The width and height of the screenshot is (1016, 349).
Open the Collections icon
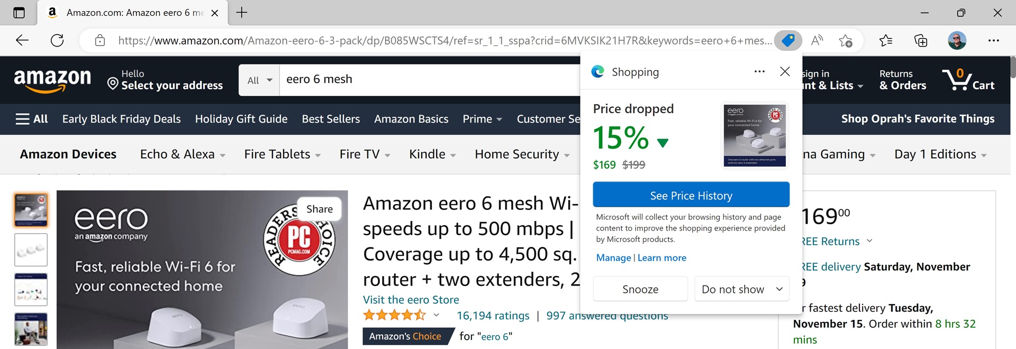pyautogui.click(x=921, y=41)
